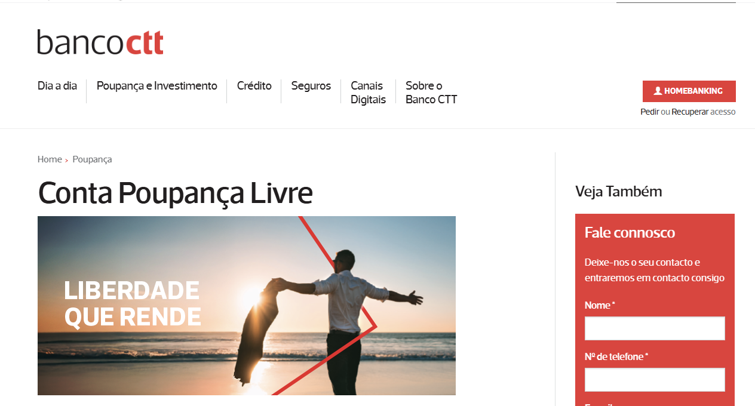Focus the Nº de telefone field
This screenshot has height=406, width=755.
pos(655,380)
